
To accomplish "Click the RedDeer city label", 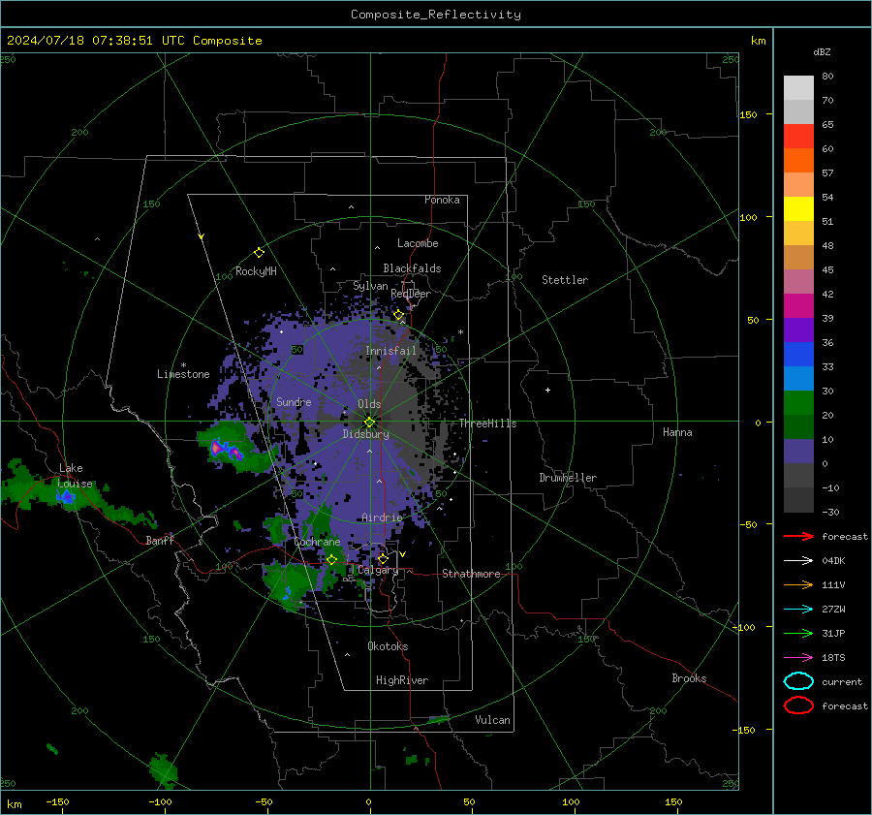I will point(411,294).
